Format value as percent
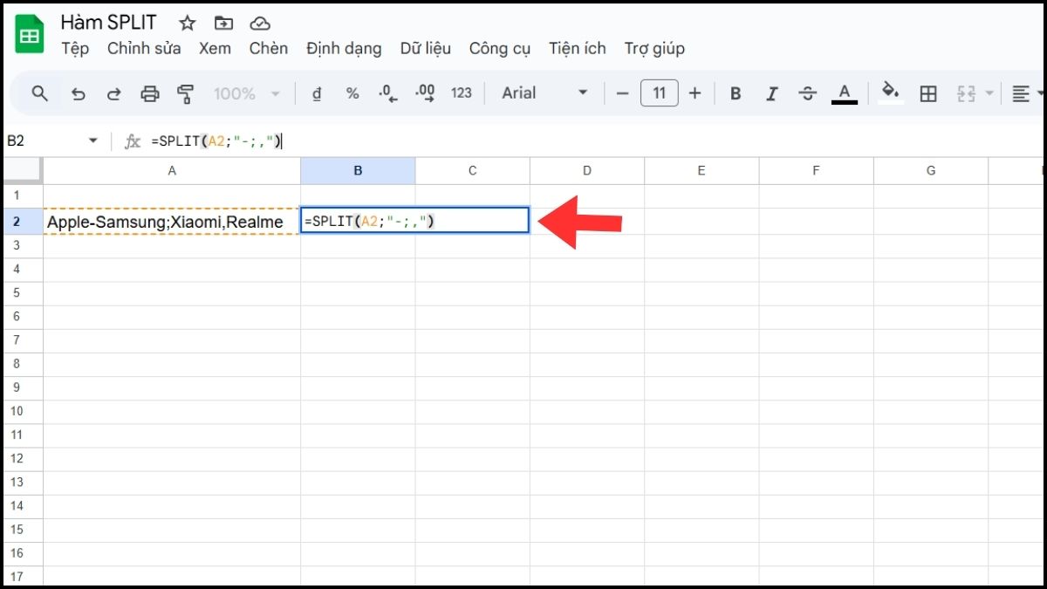This screenshot has height=589, width=1047. [352, 93]
